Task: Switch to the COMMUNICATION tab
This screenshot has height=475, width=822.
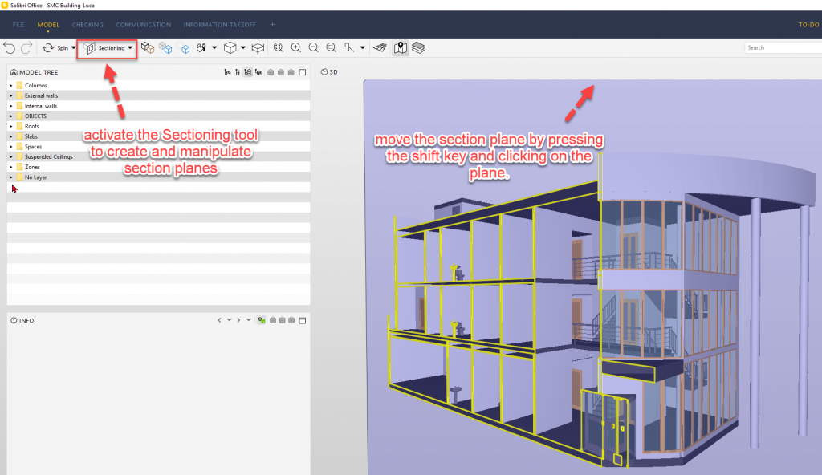Action: [x=144, y=25]
